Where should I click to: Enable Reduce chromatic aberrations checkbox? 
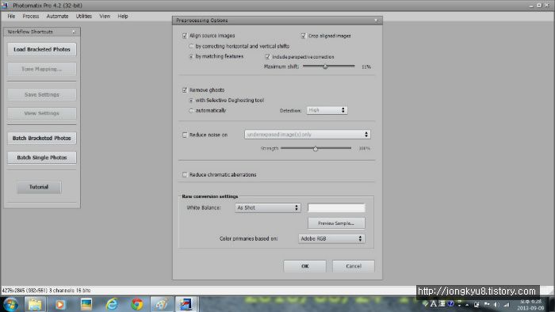tap(185, 174)
